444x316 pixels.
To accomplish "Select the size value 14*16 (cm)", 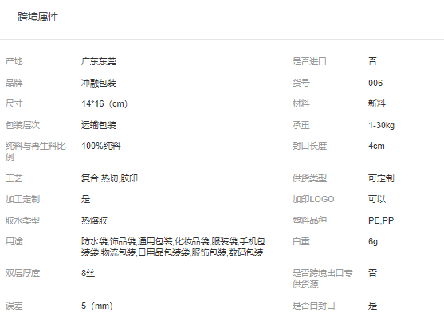I will coord(104,103).
